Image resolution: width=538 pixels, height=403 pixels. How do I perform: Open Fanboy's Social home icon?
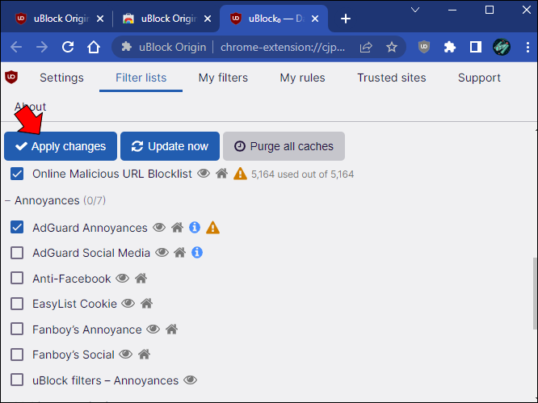click(x=144, y=355)
